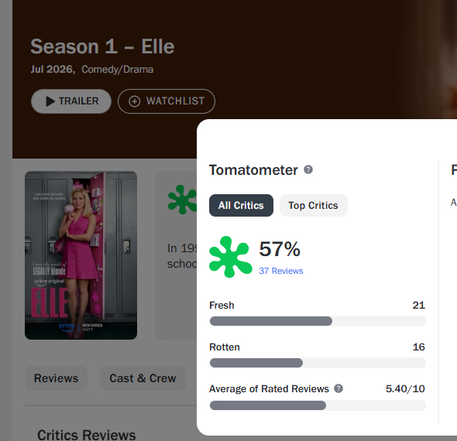Click the Rotten count progress bar
The height and width of the screenshot is (441, 457).
(318, 363)
